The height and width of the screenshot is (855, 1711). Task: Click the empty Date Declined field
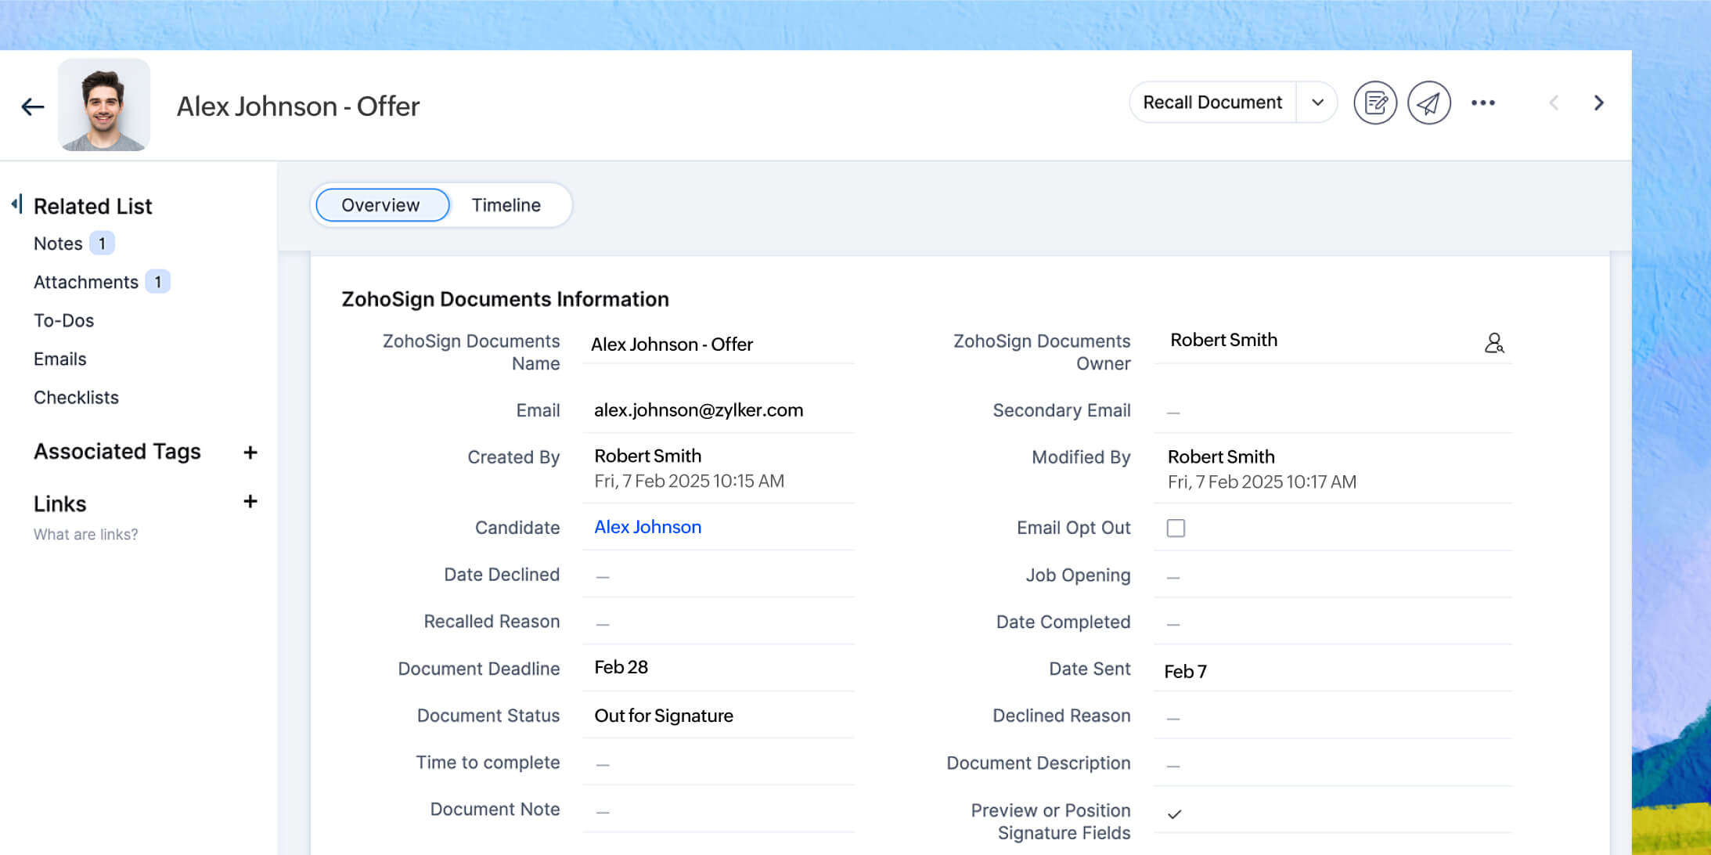[718, 575]
